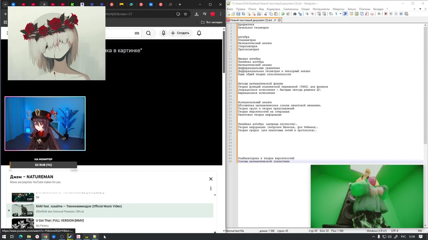The width and height of the screenshot is (428, 240).
Task: Toggle Show all characters pilcrow icon
Action: (x=336, y=14)
